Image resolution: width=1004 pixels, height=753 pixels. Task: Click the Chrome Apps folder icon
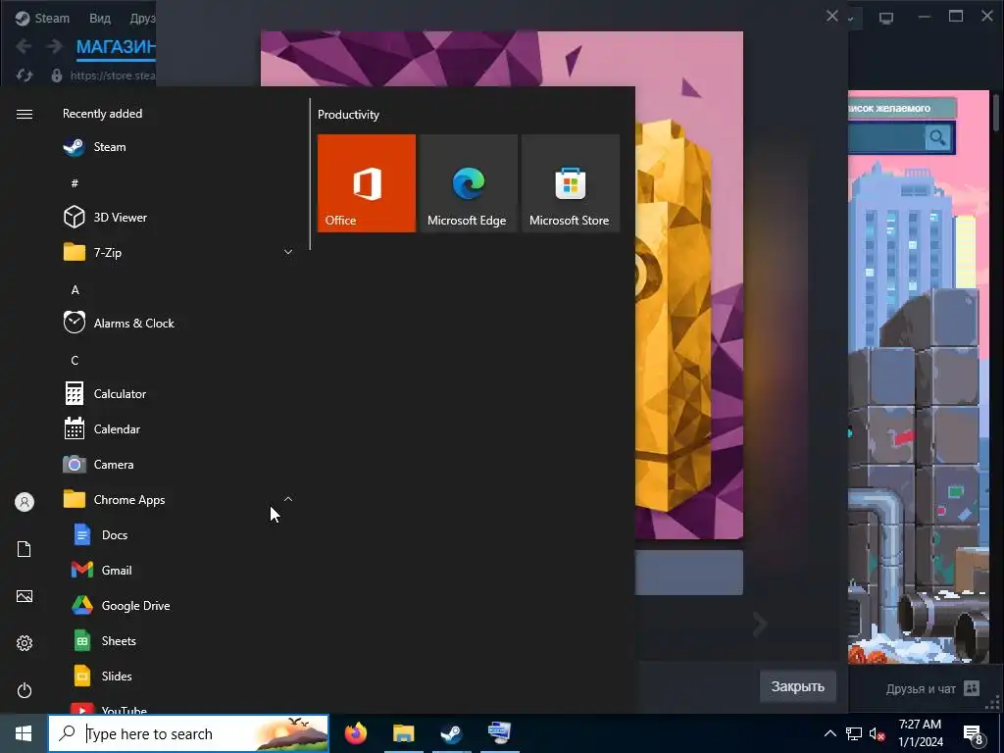(x=75, y=499)
